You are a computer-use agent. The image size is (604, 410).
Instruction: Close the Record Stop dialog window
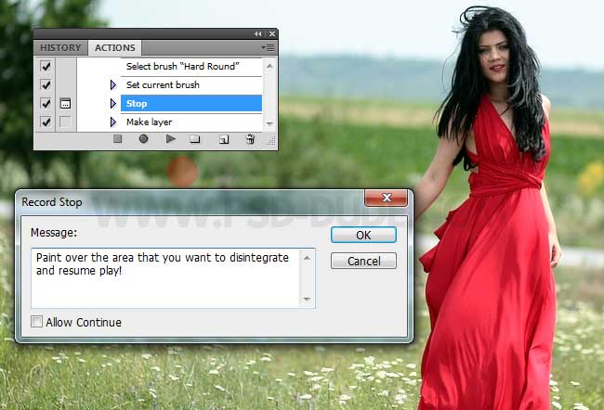[386, 198]
